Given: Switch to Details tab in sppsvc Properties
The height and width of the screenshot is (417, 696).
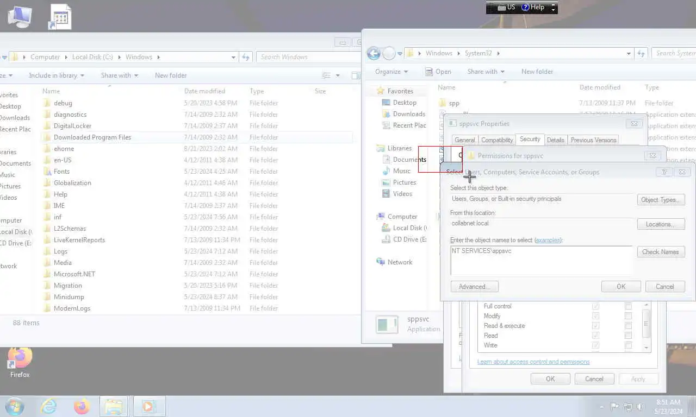Looking at the screenshot, I should click(x=555, y=140).
